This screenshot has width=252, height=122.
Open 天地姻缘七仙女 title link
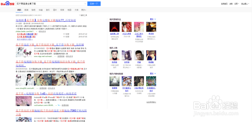151,89
